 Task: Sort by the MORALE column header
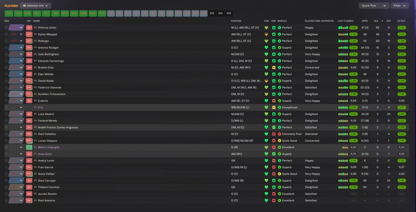(282, 21)
